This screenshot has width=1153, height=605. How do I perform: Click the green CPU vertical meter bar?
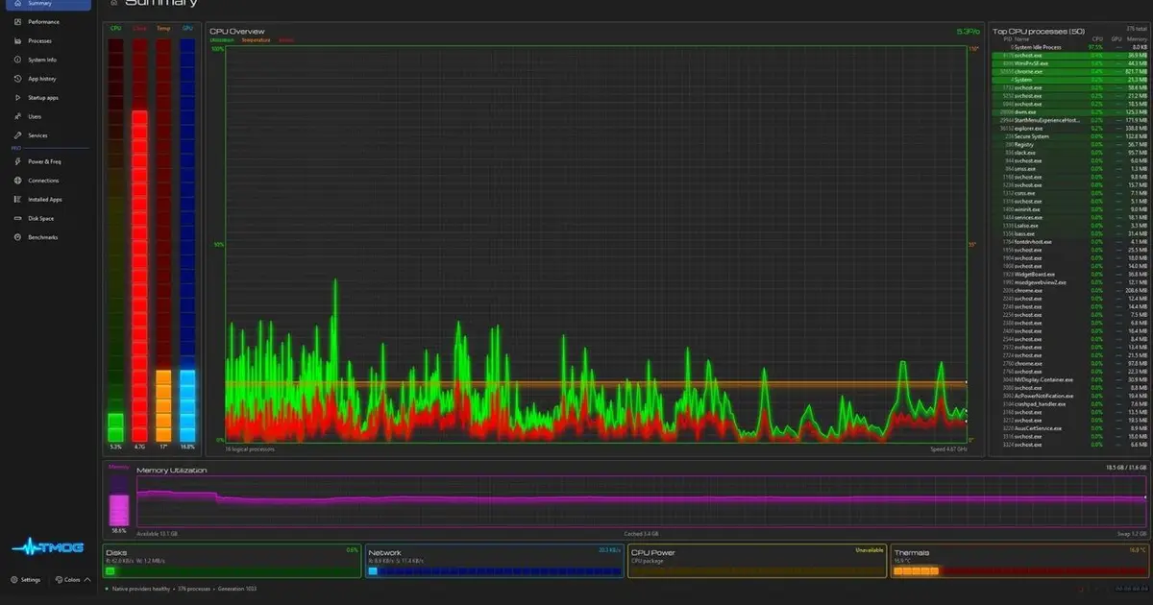tap(115, 239)
